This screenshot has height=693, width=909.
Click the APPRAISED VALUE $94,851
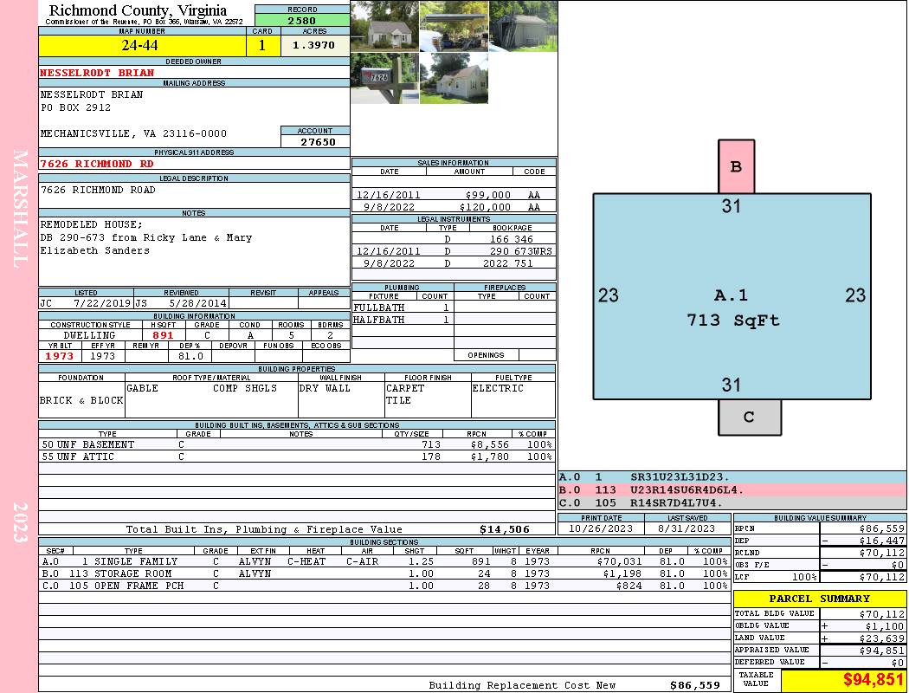point(882,651)
